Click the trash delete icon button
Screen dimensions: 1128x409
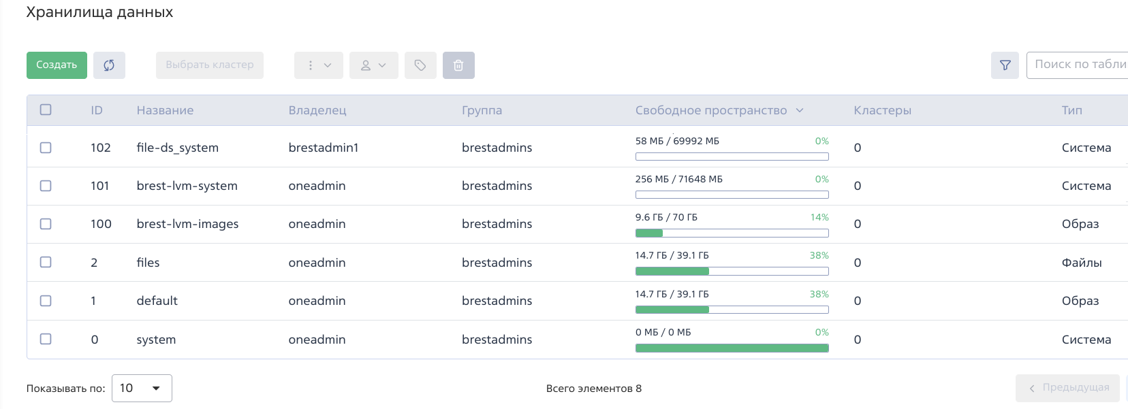(x=458, y=65)
